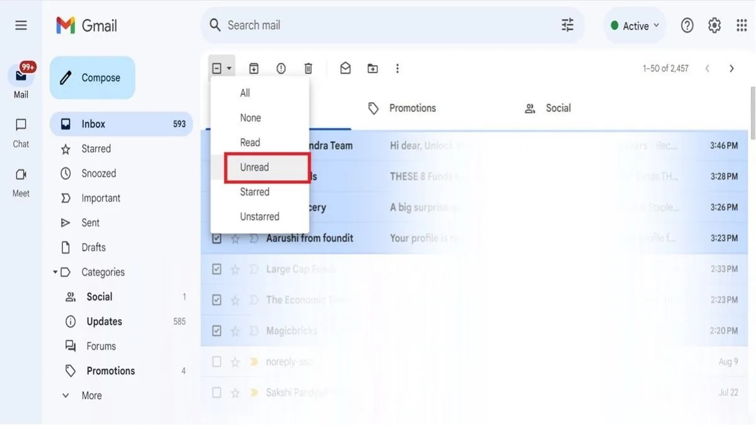The width and height of the screenshot is (756, 425).
Task: Check the noreply email checkbox
Action: click(x=217, y=362)
